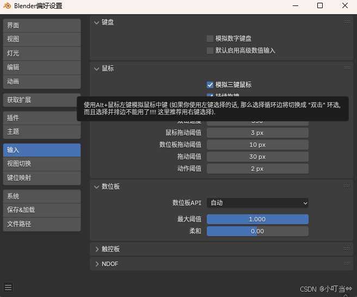Open the 插件 tab
This screenshot has width=357, height=297.
[42, 118]
